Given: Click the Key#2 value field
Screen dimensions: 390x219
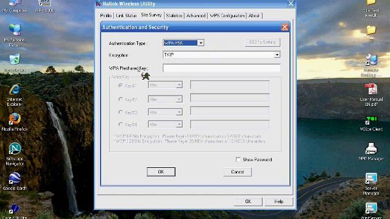Looking at the screenshot, I should click(x=230, y=98).
